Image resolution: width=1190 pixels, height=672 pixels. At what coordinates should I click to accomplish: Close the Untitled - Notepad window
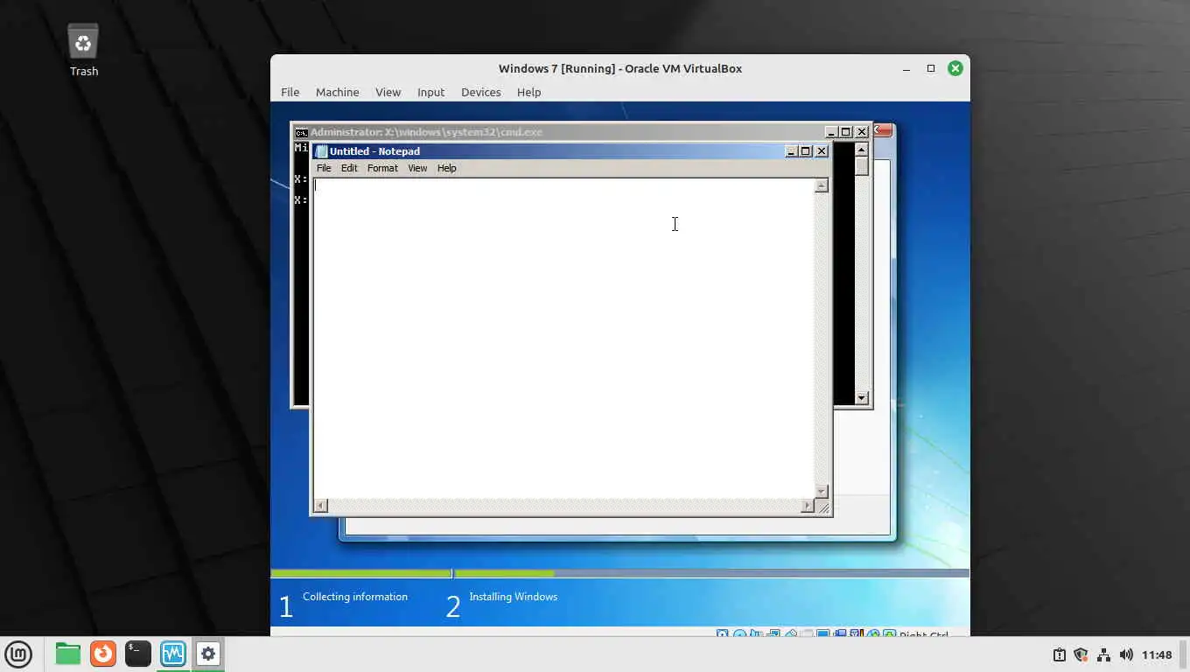(821, 151)
